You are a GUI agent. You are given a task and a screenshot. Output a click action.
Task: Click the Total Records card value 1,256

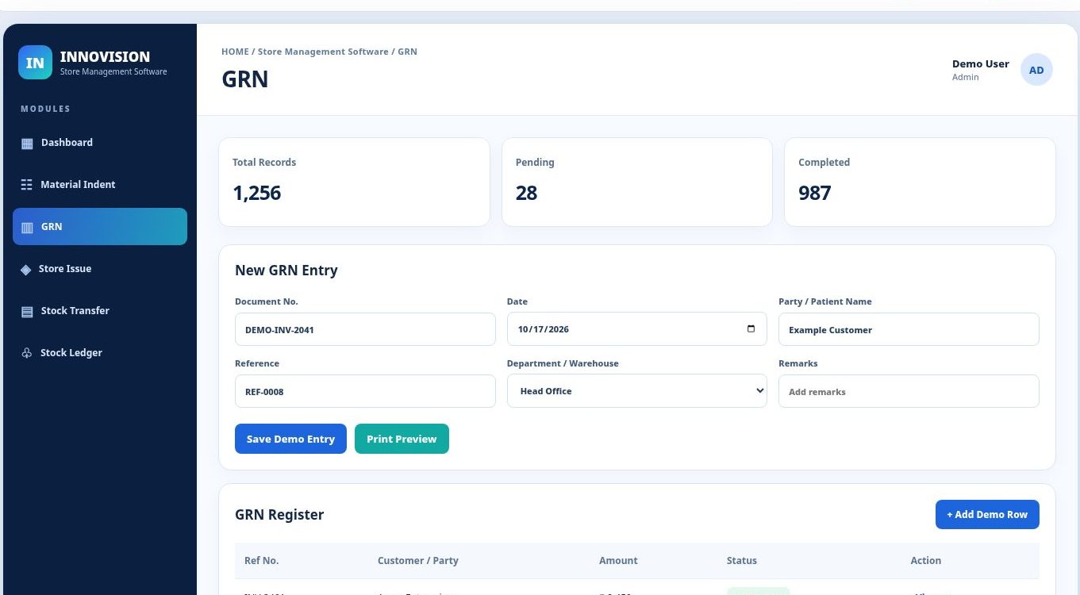click(x=257, y=193)
